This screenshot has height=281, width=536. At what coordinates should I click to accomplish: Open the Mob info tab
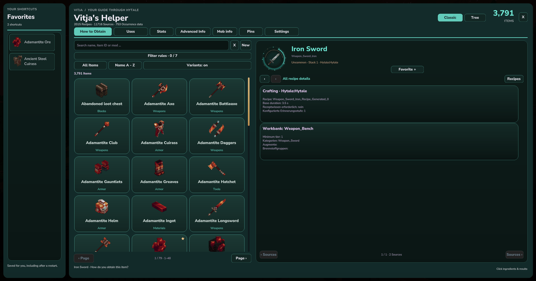click(x=225, y=31)
